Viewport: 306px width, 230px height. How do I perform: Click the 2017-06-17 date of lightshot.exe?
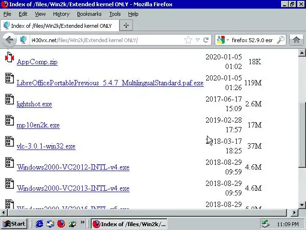click(224, 99)
